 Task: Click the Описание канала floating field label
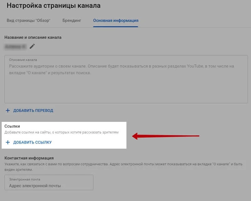[x=23, y=60]
